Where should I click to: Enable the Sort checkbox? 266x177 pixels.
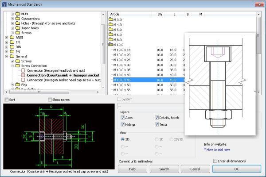[x=7, y=100]
